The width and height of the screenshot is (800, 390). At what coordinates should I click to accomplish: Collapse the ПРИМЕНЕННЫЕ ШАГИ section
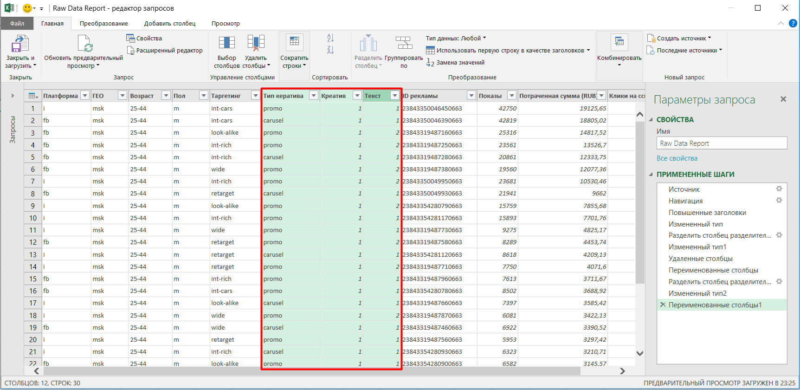[x=651, y=175]
